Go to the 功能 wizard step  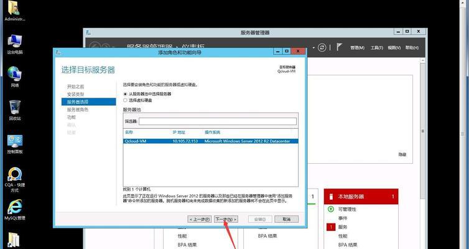(71, 117)
